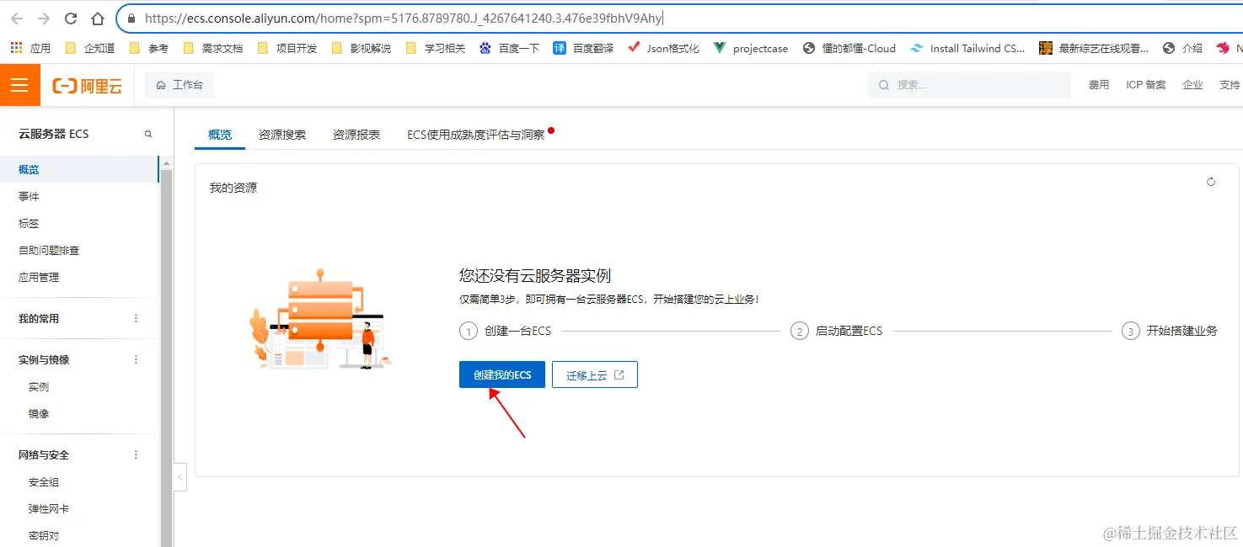Click the browser forward arrow

click(x=44, y=18)
